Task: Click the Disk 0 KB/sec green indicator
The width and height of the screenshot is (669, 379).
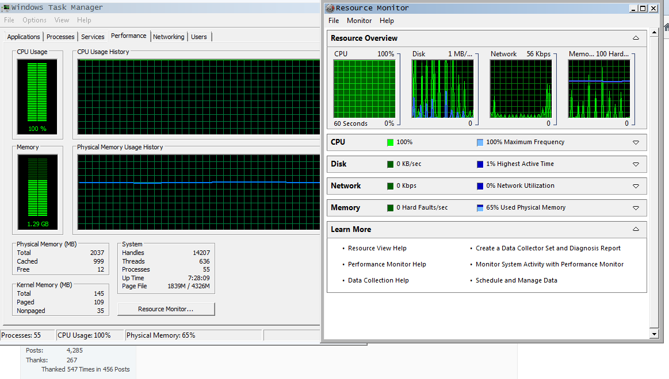Action: 390,164
